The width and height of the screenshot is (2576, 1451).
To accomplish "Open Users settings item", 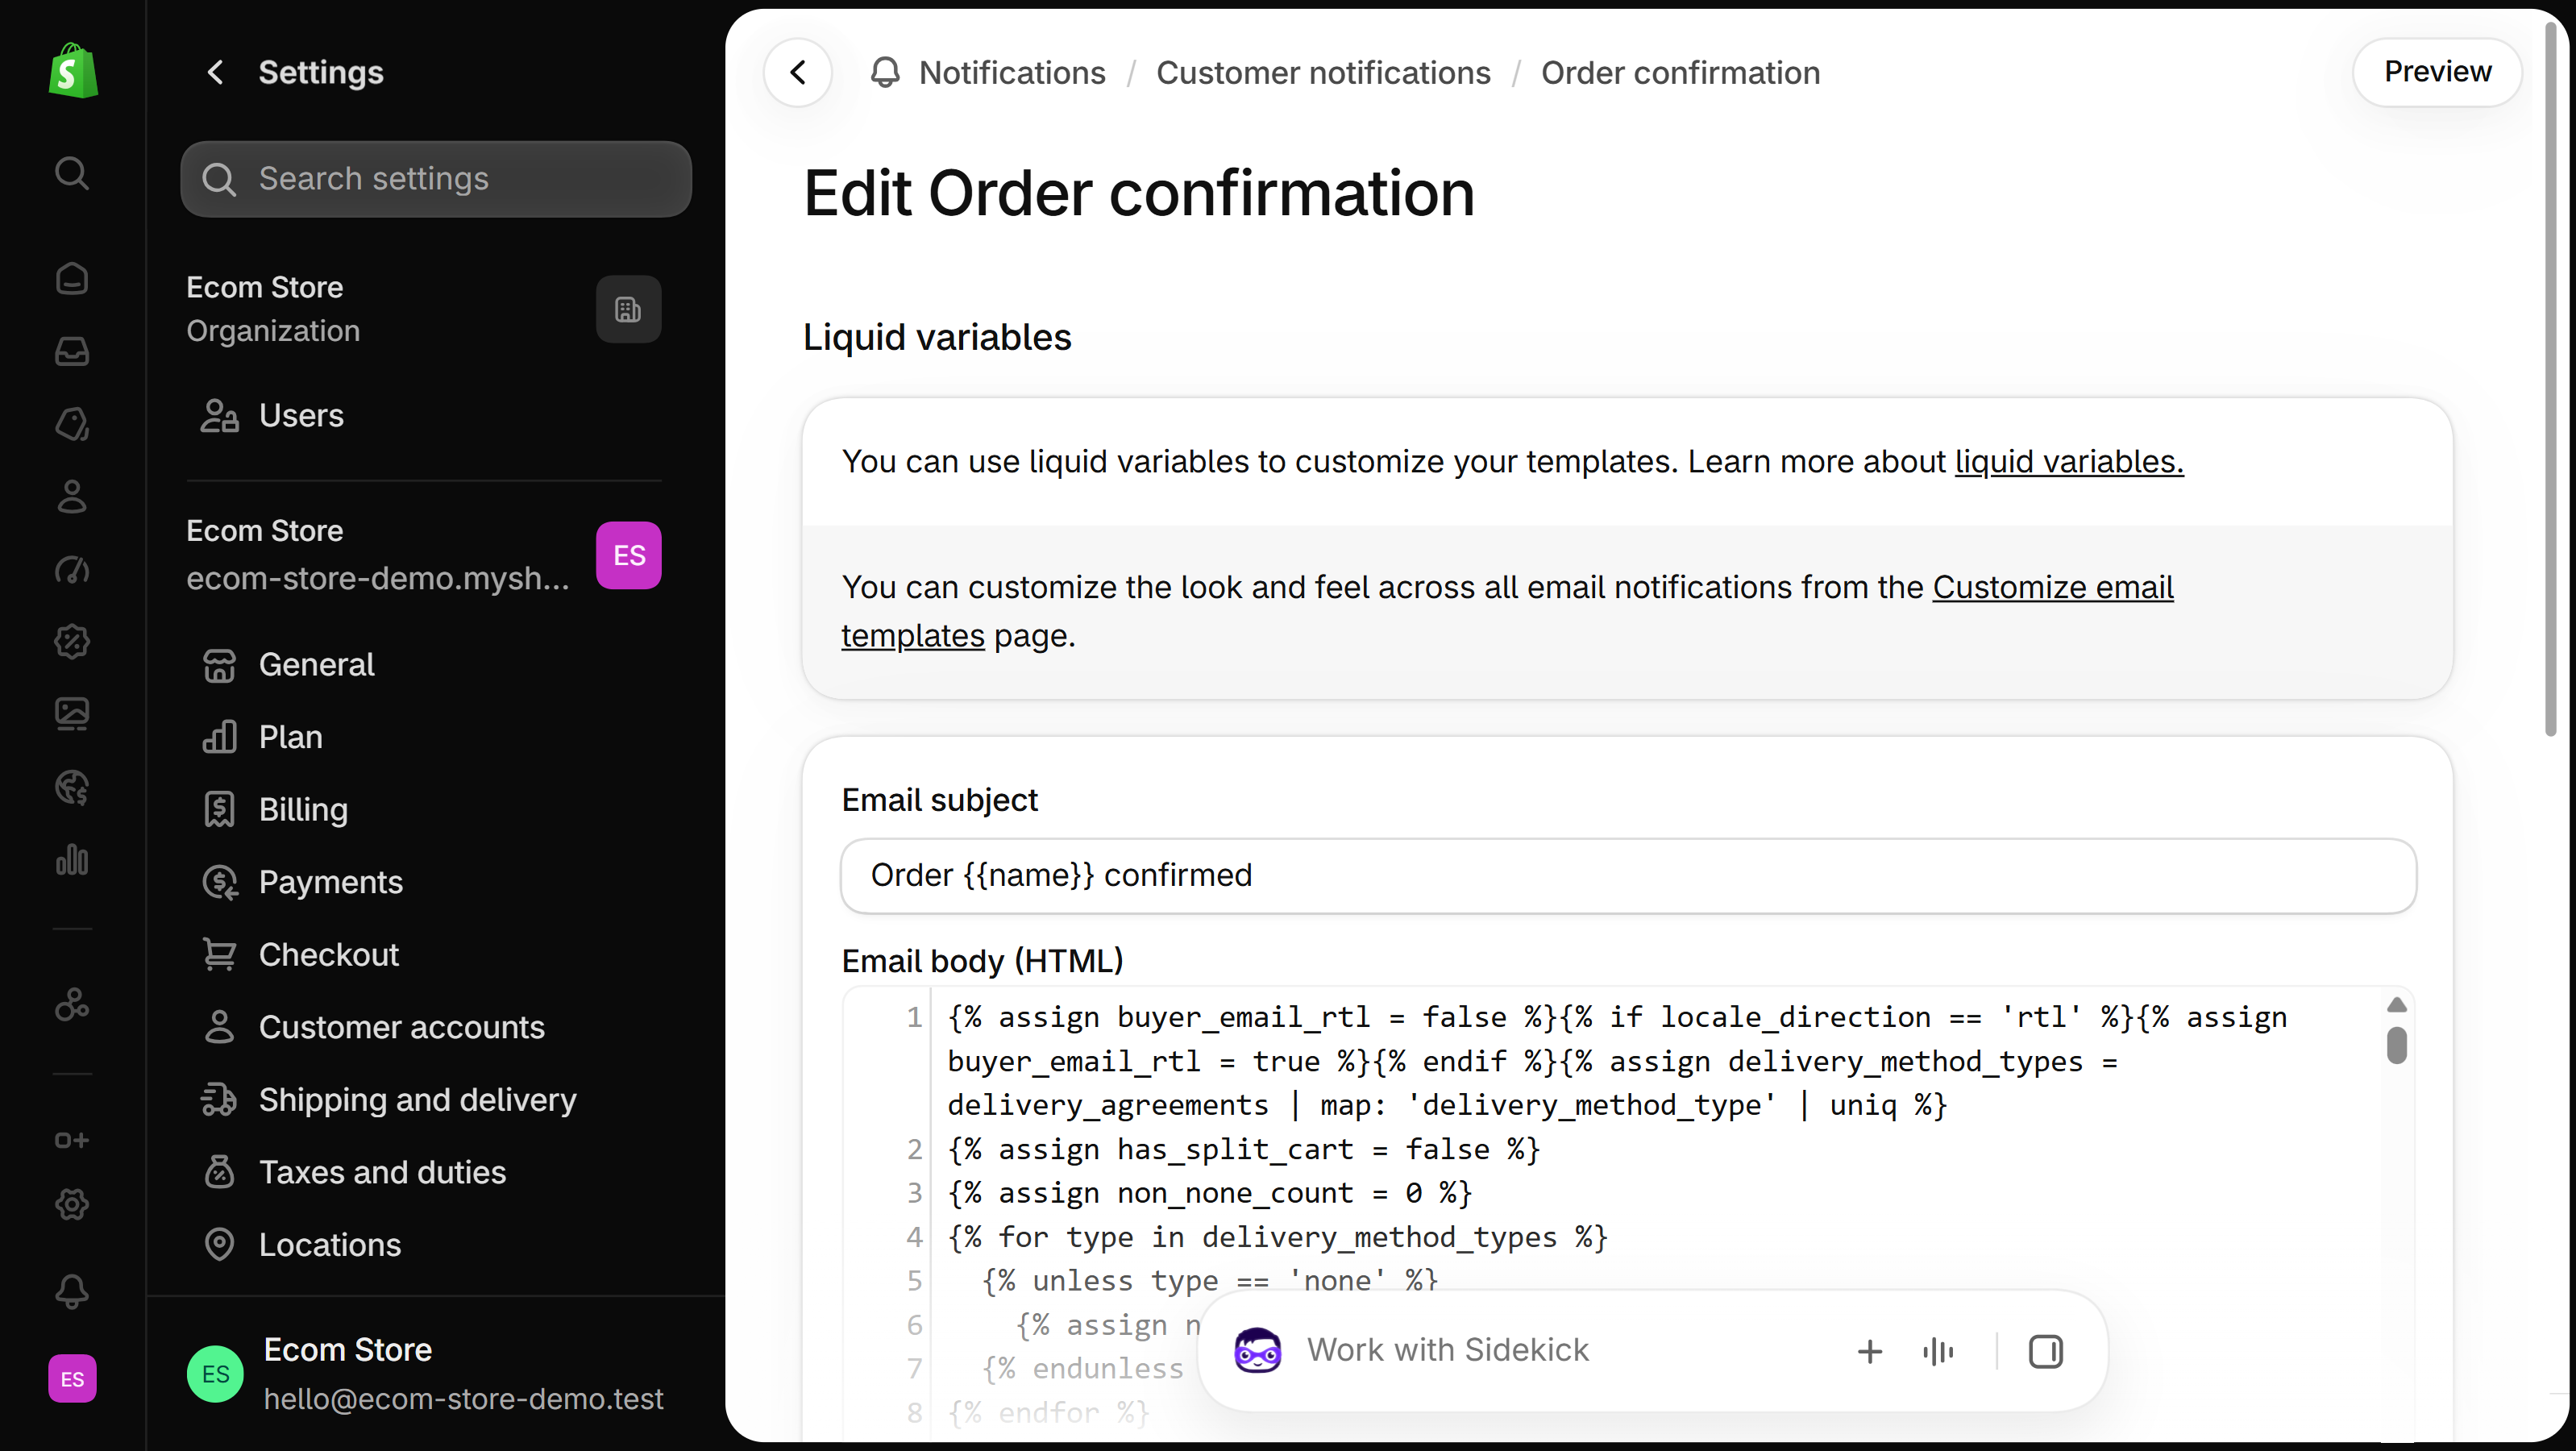I will coord(424,415).
